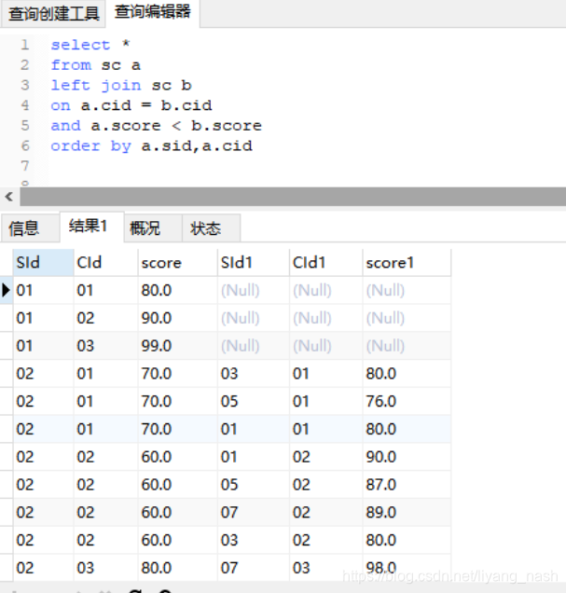Select the 76.0 score1 cell
The width and height of the screenshot is (566, 593).
click(x=407, y=401)
